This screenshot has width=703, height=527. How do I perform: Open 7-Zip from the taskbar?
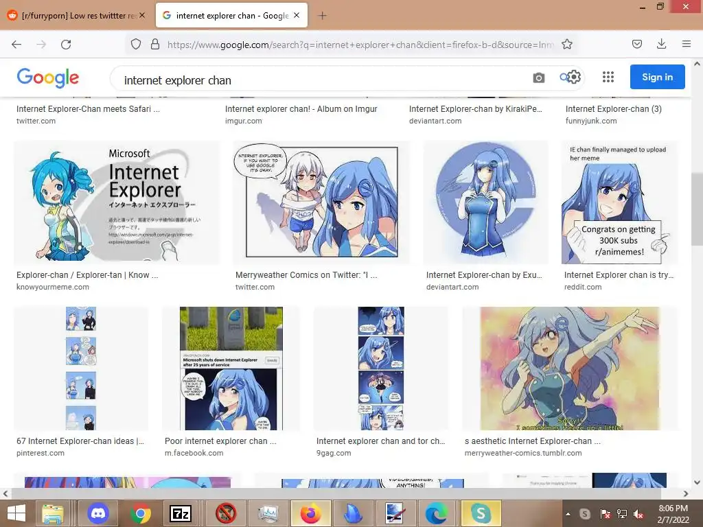coord(181,513)
